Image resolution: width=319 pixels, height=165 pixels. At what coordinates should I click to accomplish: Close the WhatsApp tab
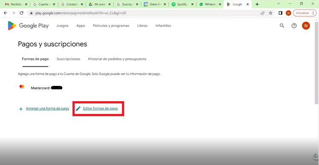(x=220, y=4)
